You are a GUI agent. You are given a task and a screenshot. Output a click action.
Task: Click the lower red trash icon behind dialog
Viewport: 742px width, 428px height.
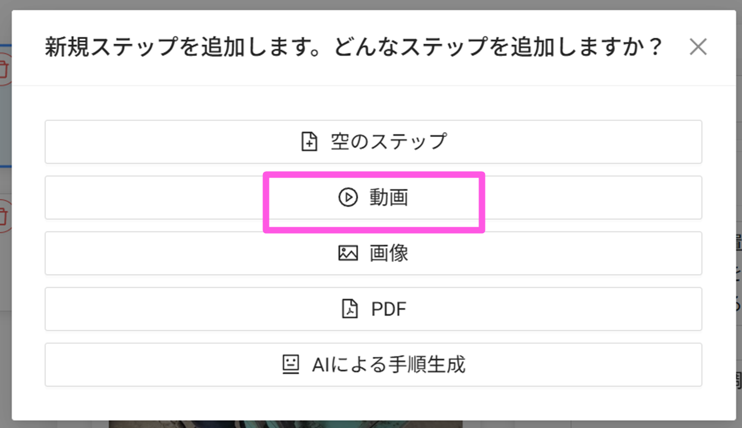[4, 217]
